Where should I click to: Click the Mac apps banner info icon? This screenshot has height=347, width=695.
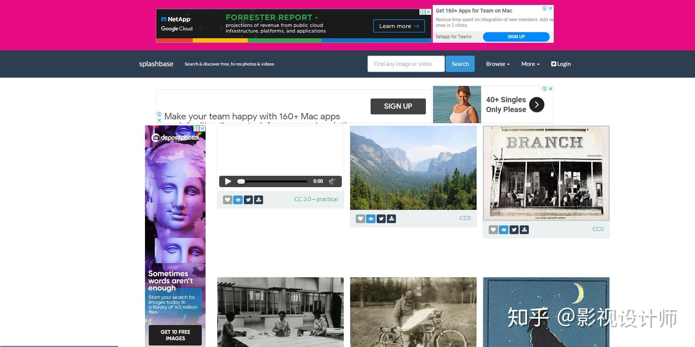159,114
